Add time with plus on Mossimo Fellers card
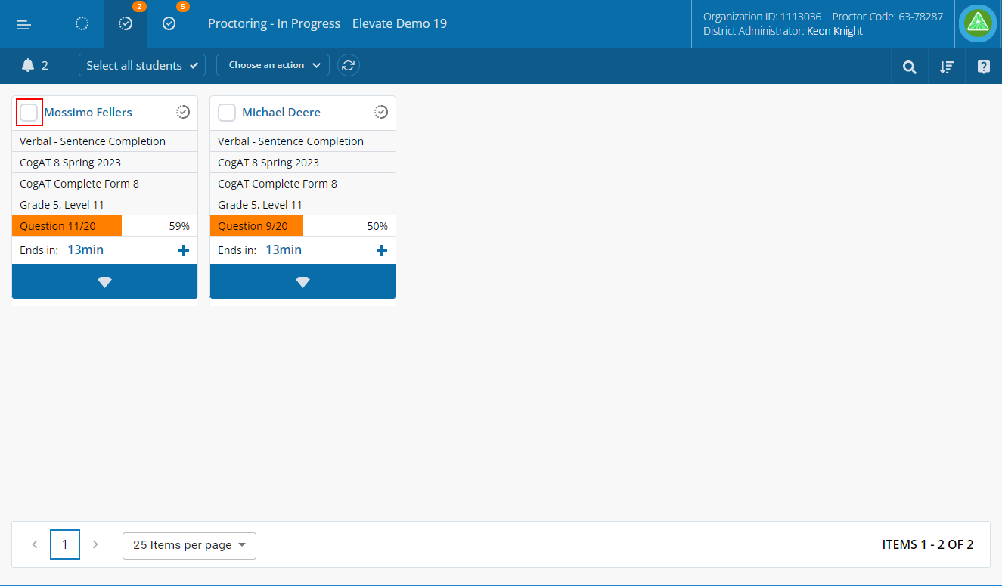Viewport: 1002px width, 586px height. 183,250
